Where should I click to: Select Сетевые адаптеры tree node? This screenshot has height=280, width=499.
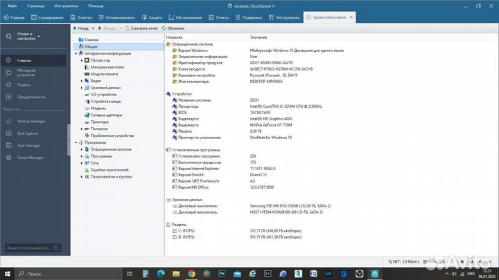pyautogui.click(x=106, y=115)
